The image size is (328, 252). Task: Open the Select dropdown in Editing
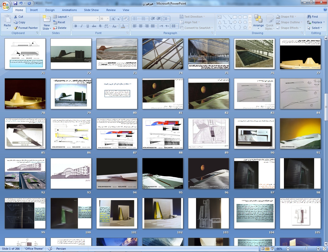315,28
